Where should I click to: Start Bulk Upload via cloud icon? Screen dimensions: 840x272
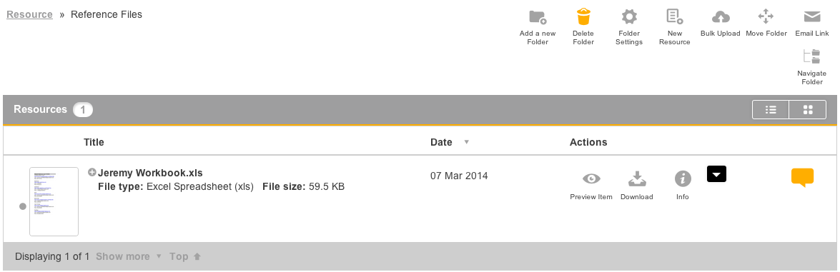[721, 17]
